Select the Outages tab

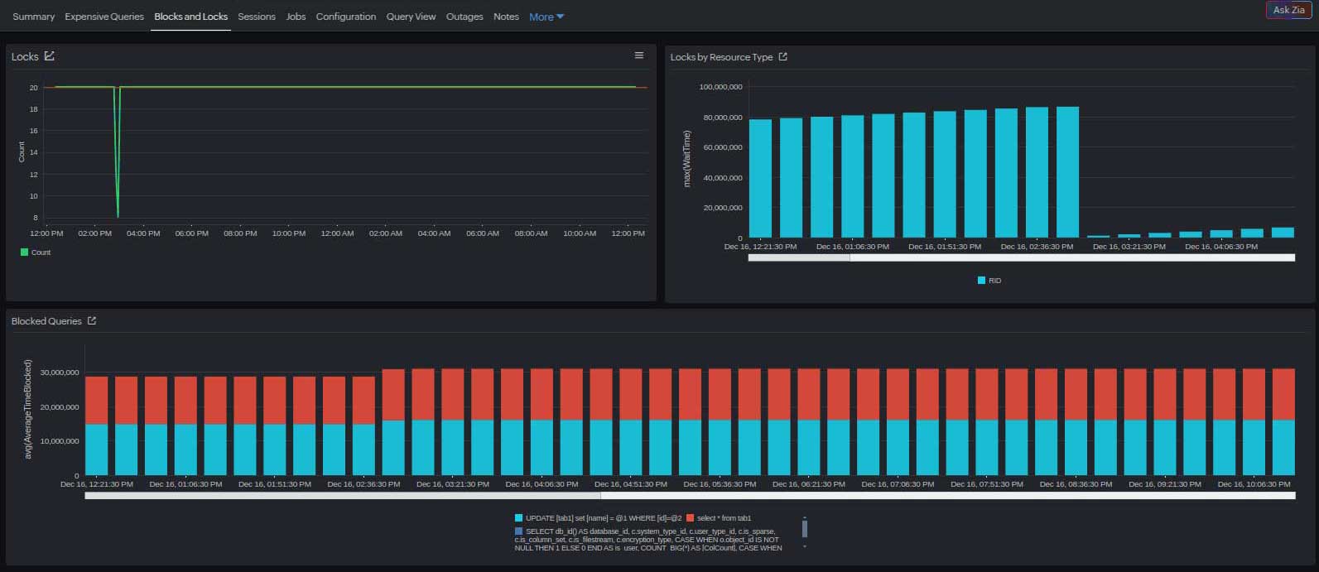(x=465, y=17)
